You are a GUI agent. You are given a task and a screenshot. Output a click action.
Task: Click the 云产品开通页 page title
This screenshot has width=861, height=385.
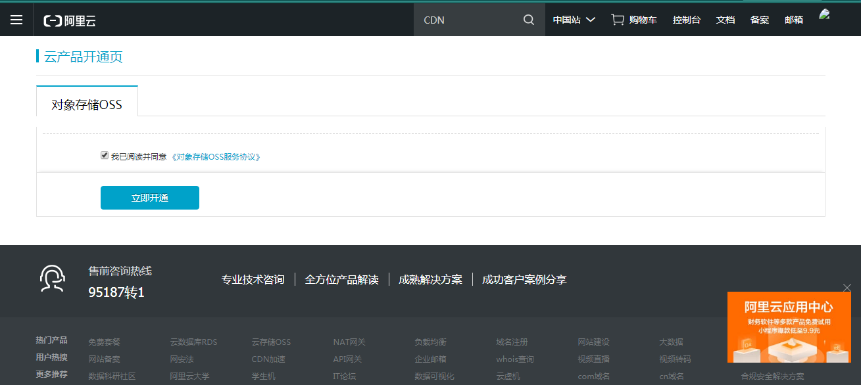[x=84, y=57]
